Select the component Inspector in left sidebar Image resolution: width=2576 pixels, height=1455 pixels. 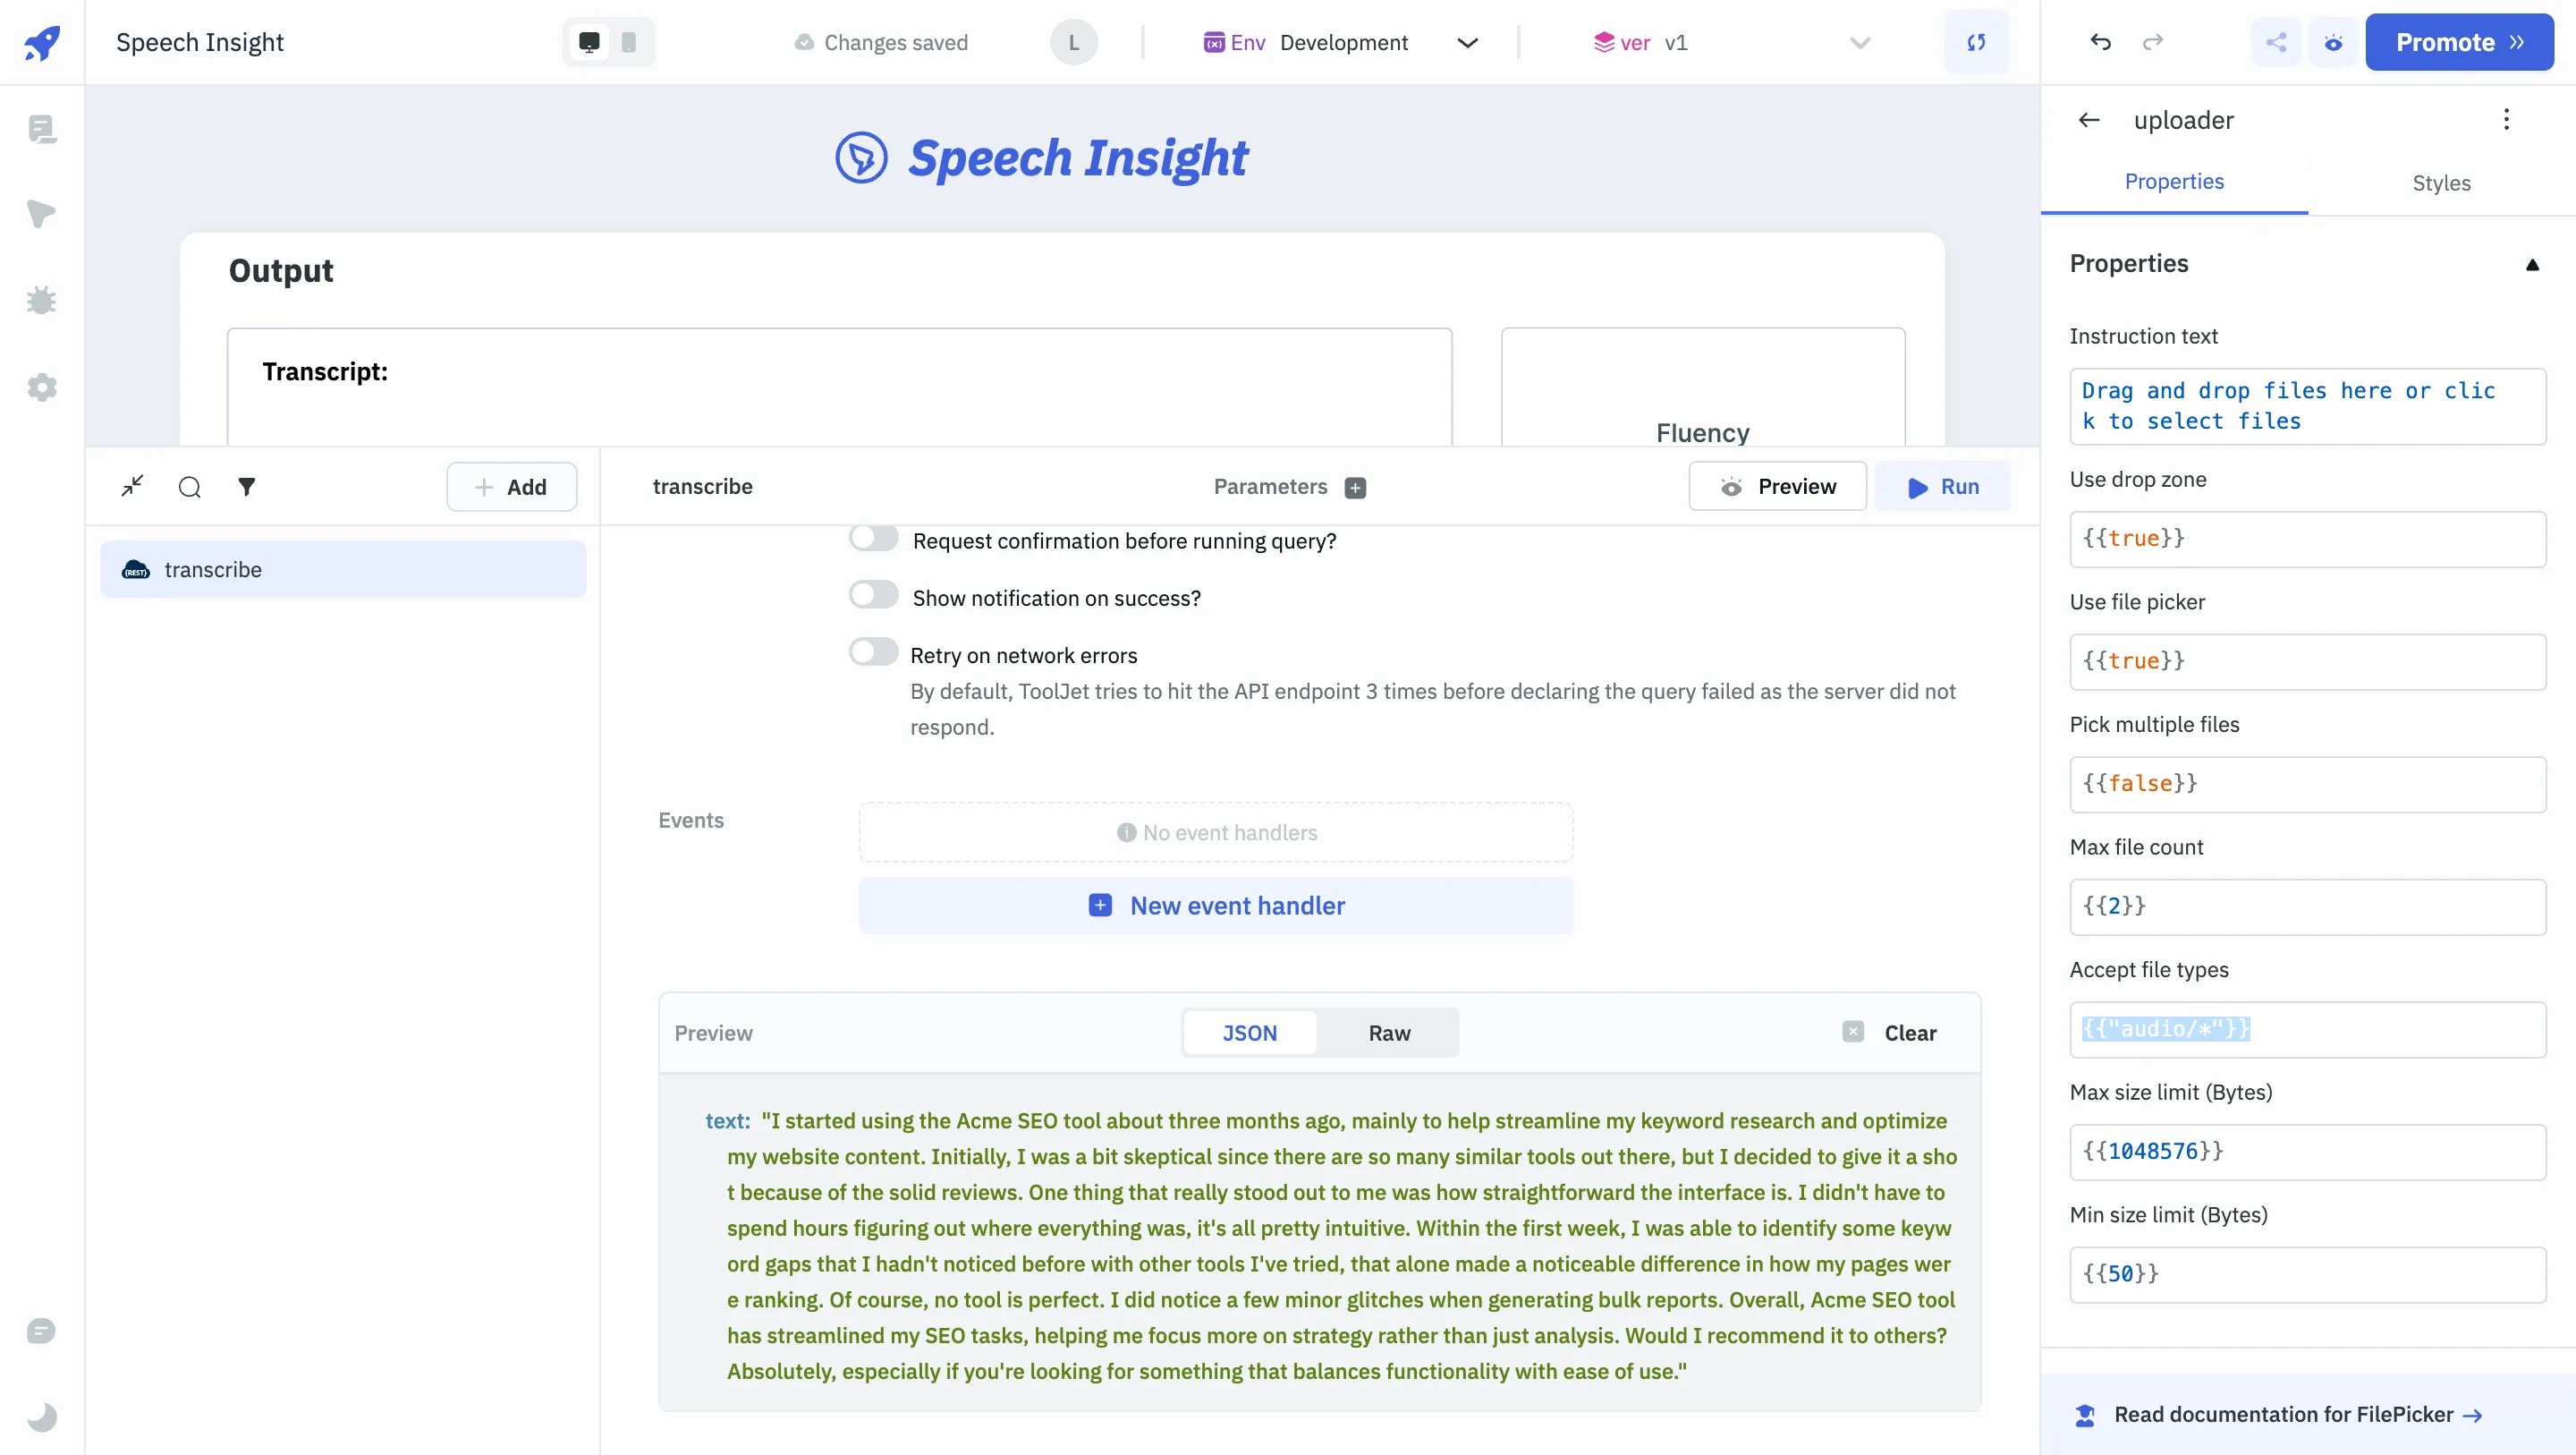pos(41,214)
